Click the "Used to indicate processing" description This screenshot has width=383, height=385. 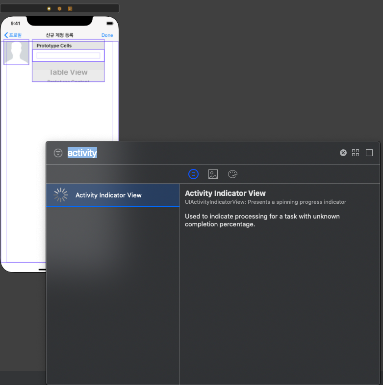click(262, 220)
